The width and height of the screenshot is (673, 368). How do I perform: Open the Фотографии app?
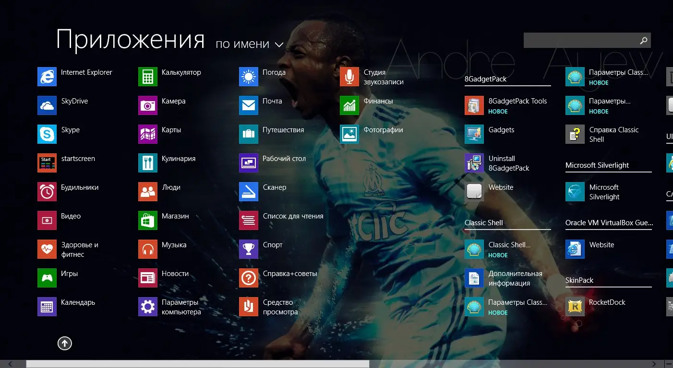[x=372, y=134]
